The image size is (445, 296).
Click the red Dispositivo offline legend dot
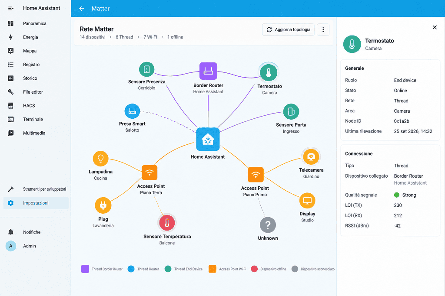point(254,269)
